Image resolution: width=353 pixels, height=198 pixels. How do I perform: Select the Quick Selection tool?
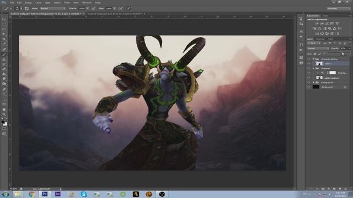(x=4, y=34)
